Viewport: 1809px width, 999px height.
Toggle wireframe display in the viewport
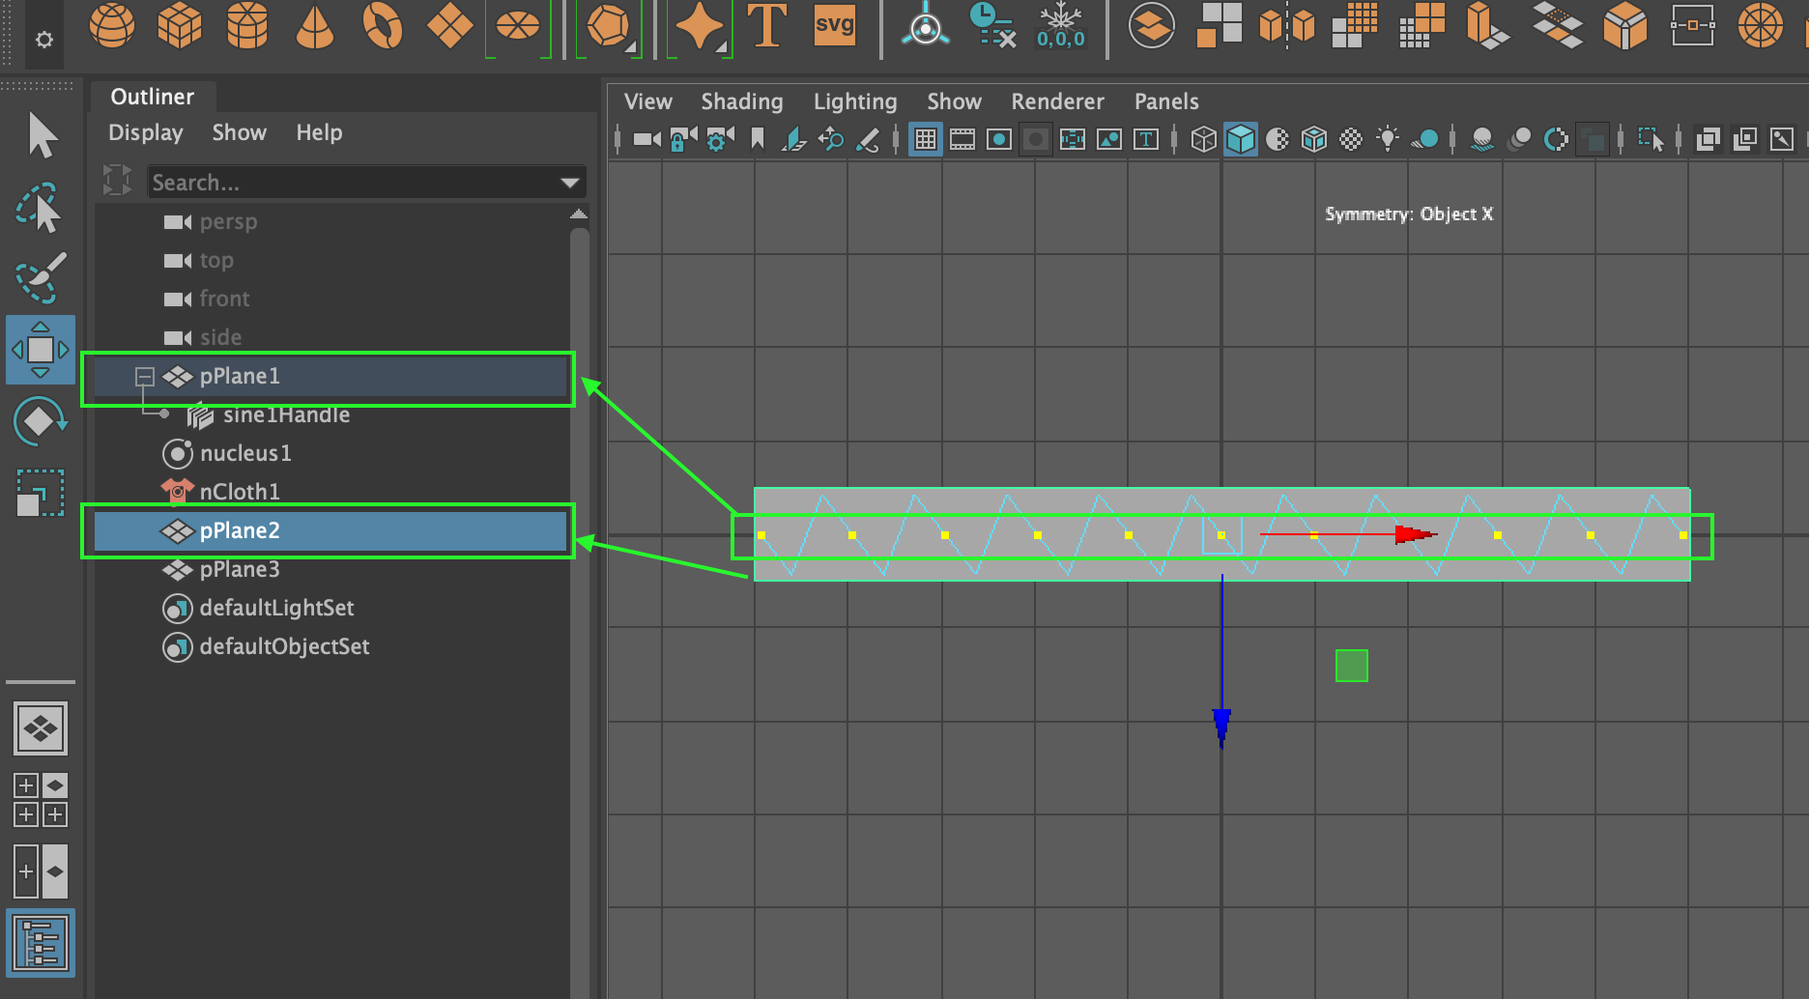pyautogui.click(x=1203, y=140)
